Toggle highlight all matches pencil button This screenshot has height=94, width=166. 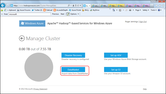68,14
